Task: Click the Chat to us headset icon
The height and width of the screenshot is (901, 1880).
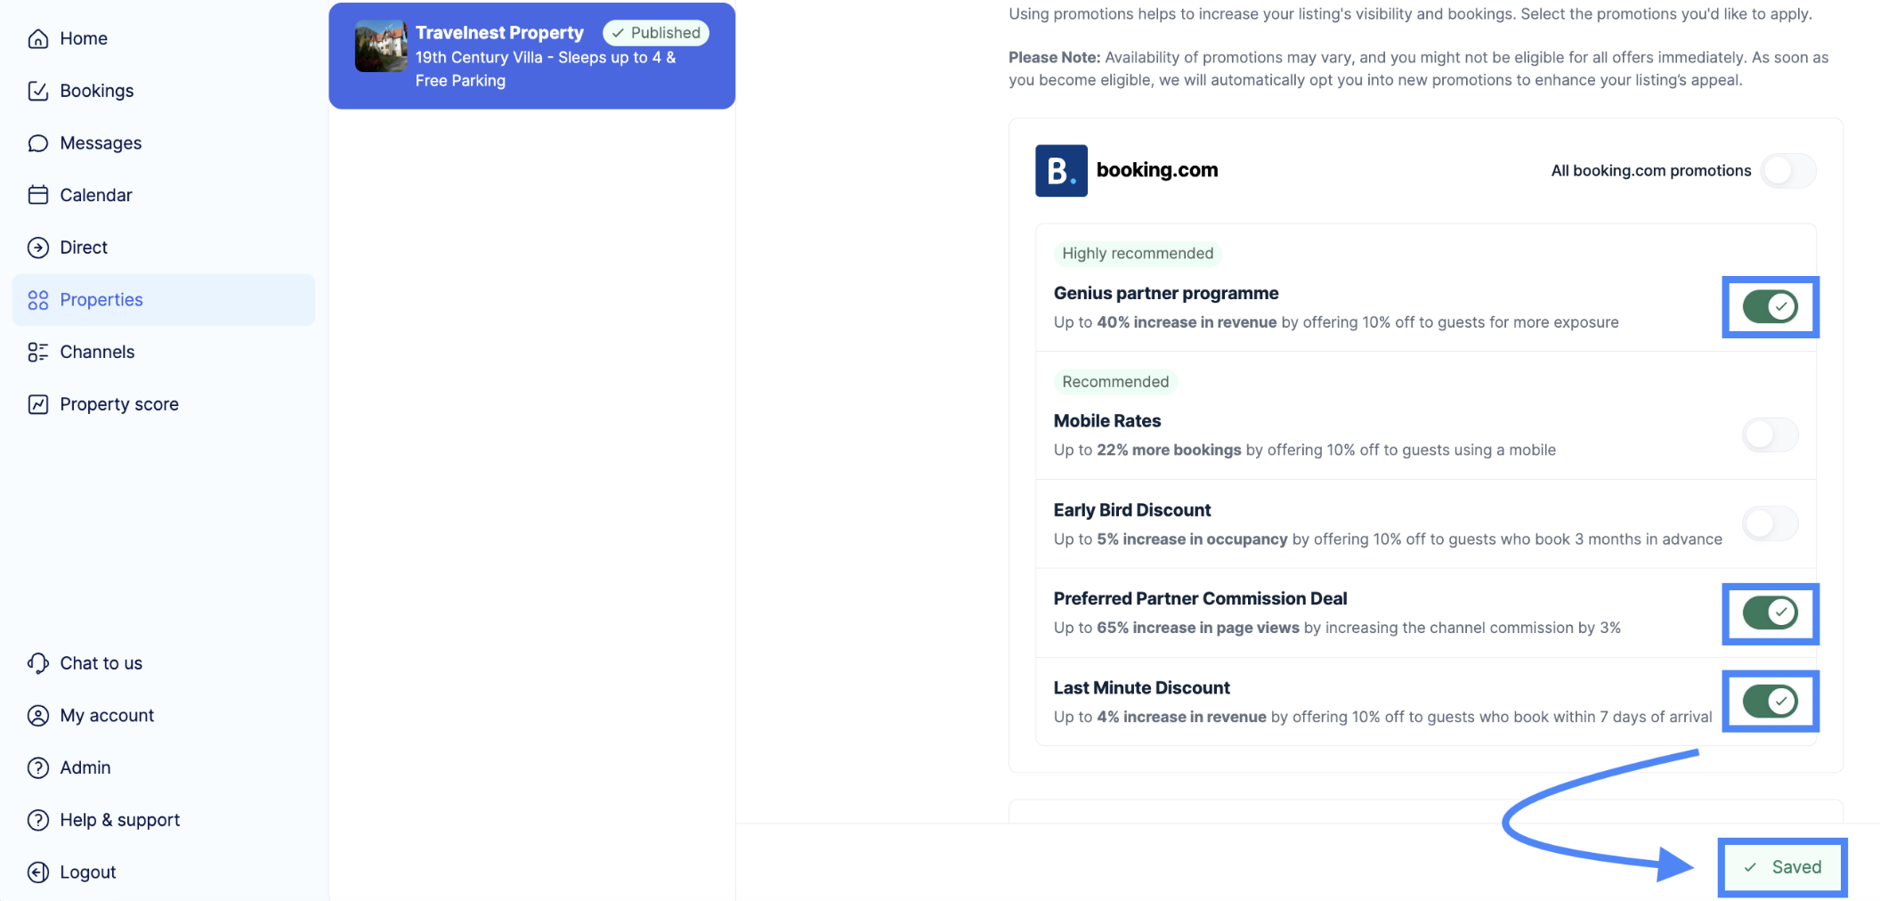Action: click(x=37, y=663)
